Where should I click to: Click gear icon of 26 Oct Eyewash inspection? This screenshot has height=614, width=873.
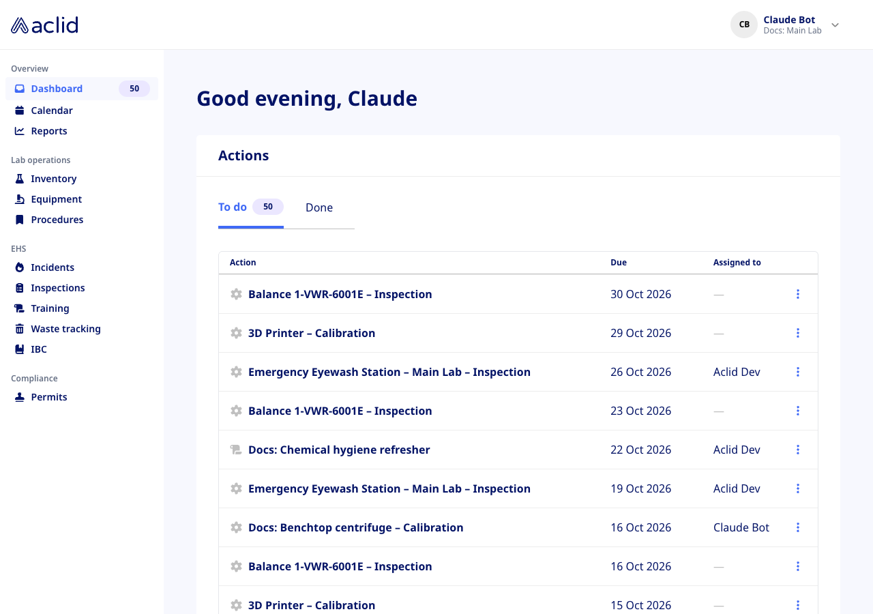(x=236, y=372)
